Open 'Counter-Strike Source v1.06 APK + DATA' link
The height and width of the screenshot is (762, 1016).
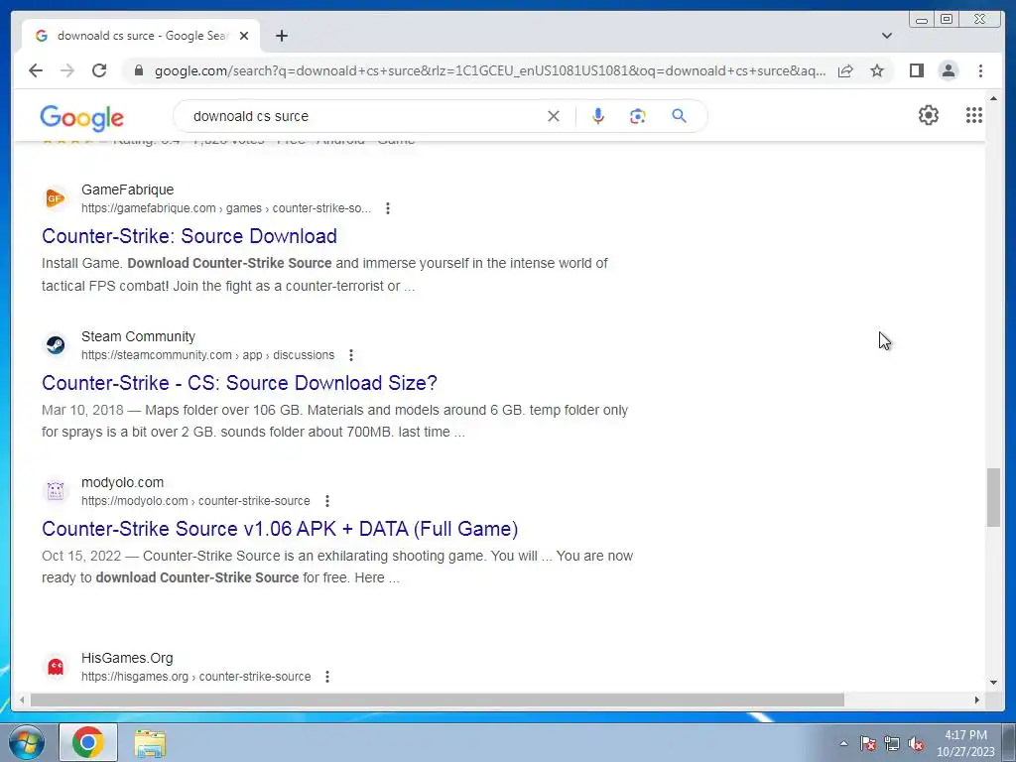[x=280, y=529]
